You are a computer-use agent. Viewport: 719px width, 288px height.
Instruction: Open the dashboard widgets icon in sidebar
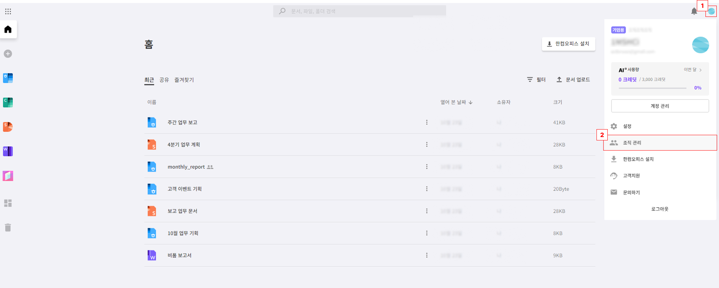(8, 203)
